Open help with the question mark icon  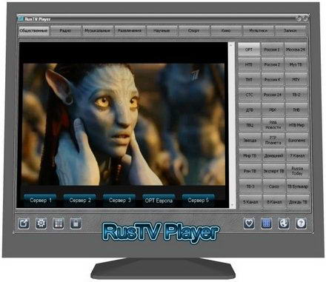(301, 224)
